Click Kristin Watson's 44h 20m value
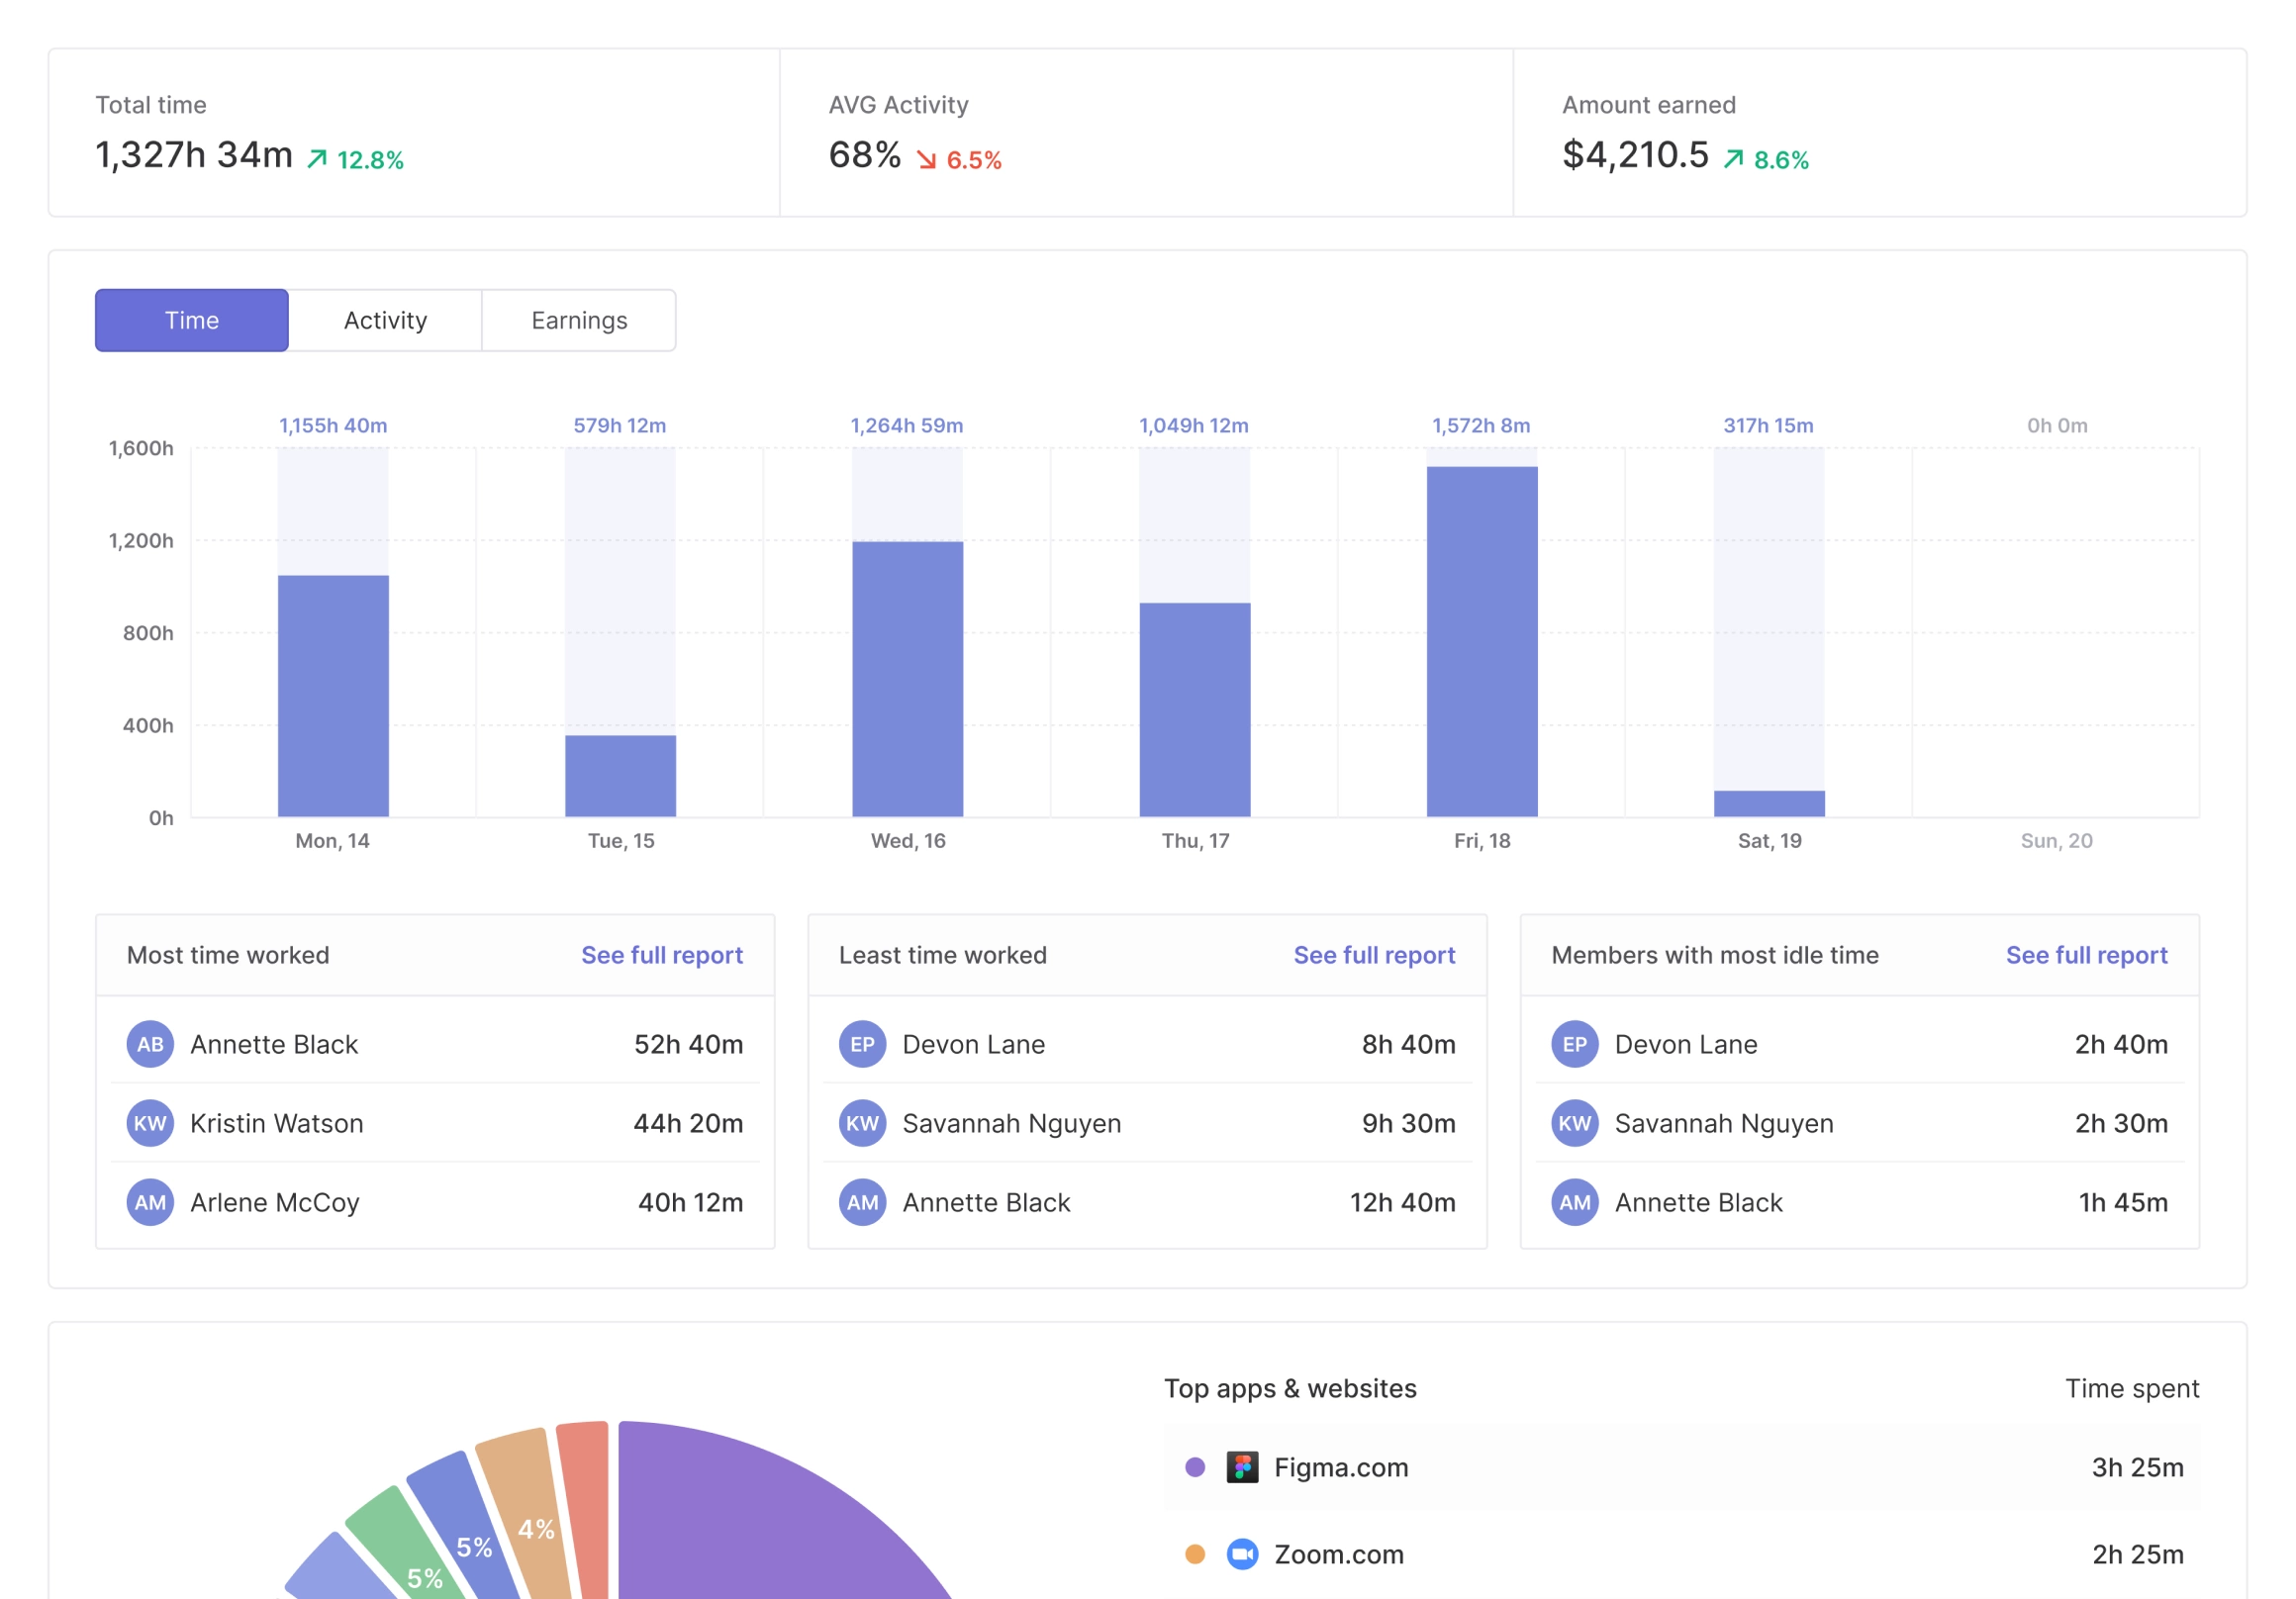This screenshot has width=2296, height=1599. pyautogui.click(x=688, y=1123)
